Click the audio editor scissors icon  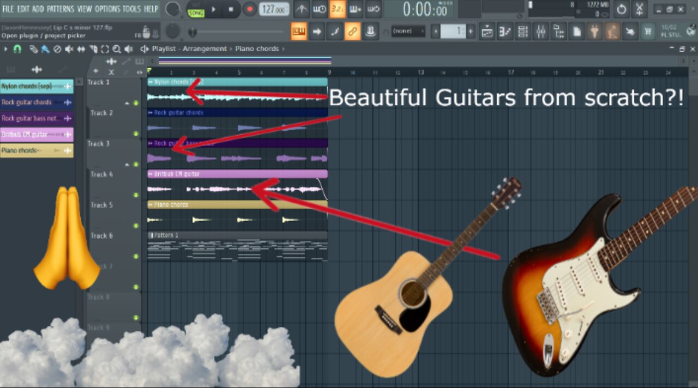pos(640,9)
